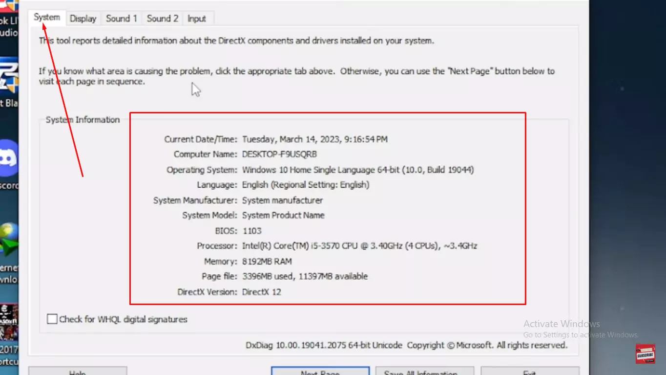Click the System Information group label
This screenshot has height=375, width=666.
(x=83, y=120)
